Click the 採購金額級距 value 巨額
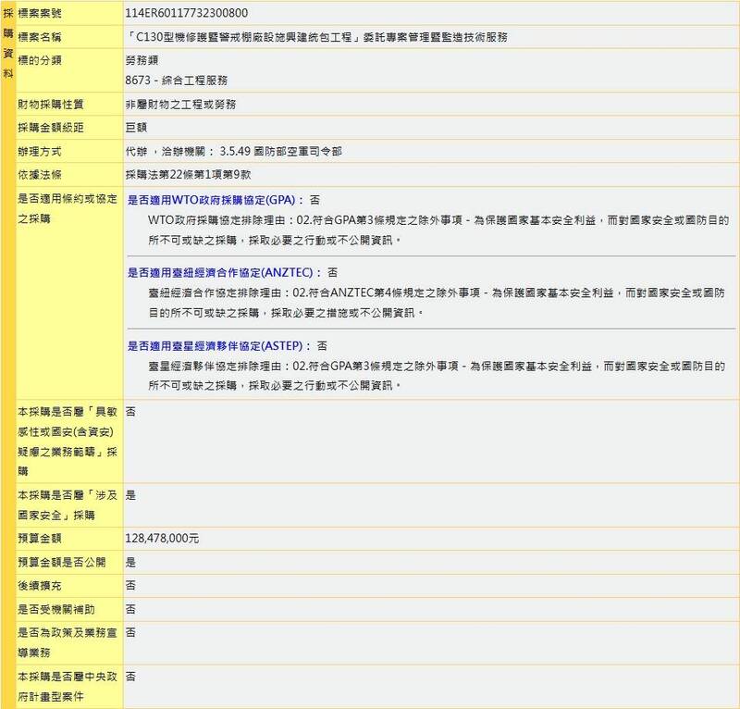 click(136, 127)
